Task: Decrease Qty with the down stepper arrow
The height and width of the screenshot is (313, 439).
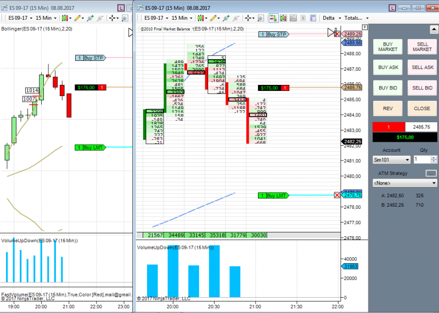Action: [434, 161]
